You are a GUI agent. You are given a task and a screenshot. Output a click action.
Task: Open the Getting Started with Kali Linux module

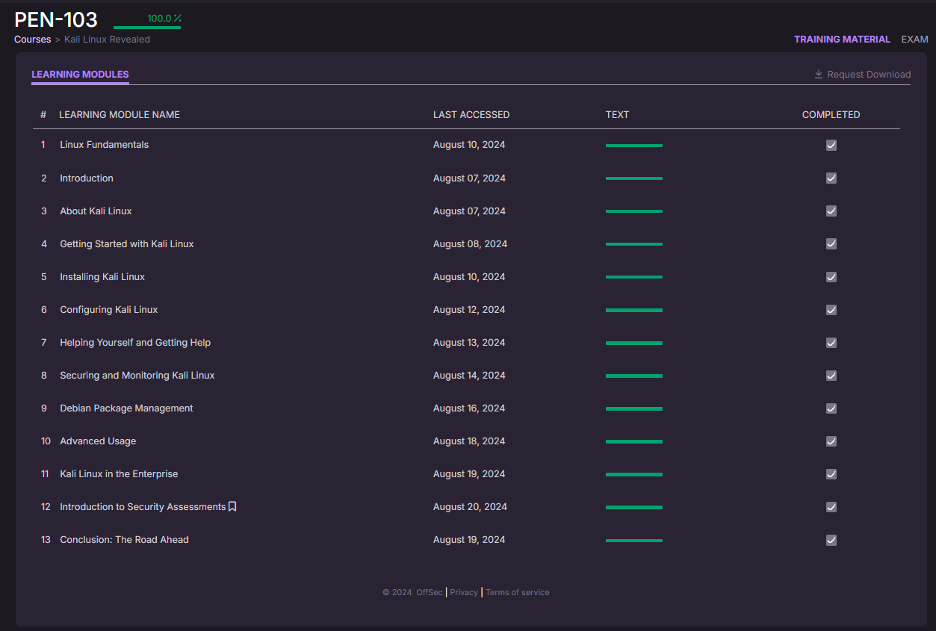point(127,244)
